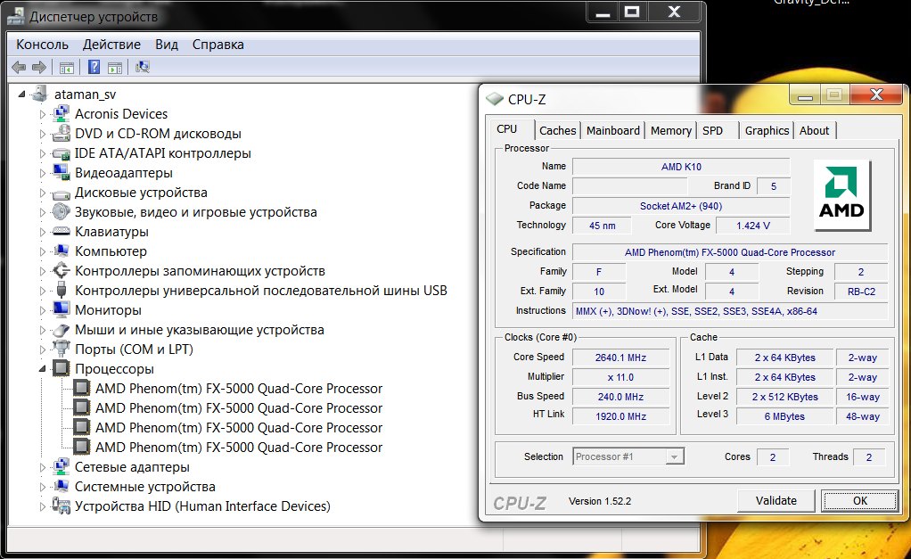Click the AMD logo in CPU-Z
This screenshot has width=911, height=559.
point(841,194)
